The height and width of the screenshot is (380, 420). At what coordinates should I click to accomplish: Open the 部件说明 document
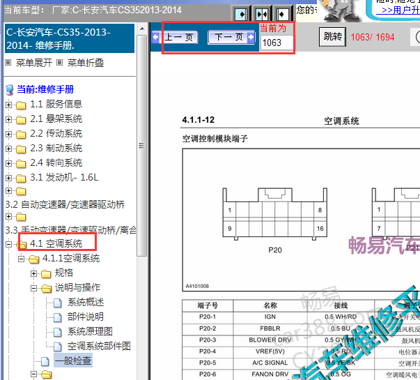(x=86, y=317)
